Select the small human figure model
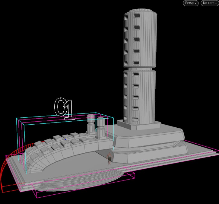Image resolution: width=219 pixels, height=204 pixels. pyautogui.click(x=109, y=158)
